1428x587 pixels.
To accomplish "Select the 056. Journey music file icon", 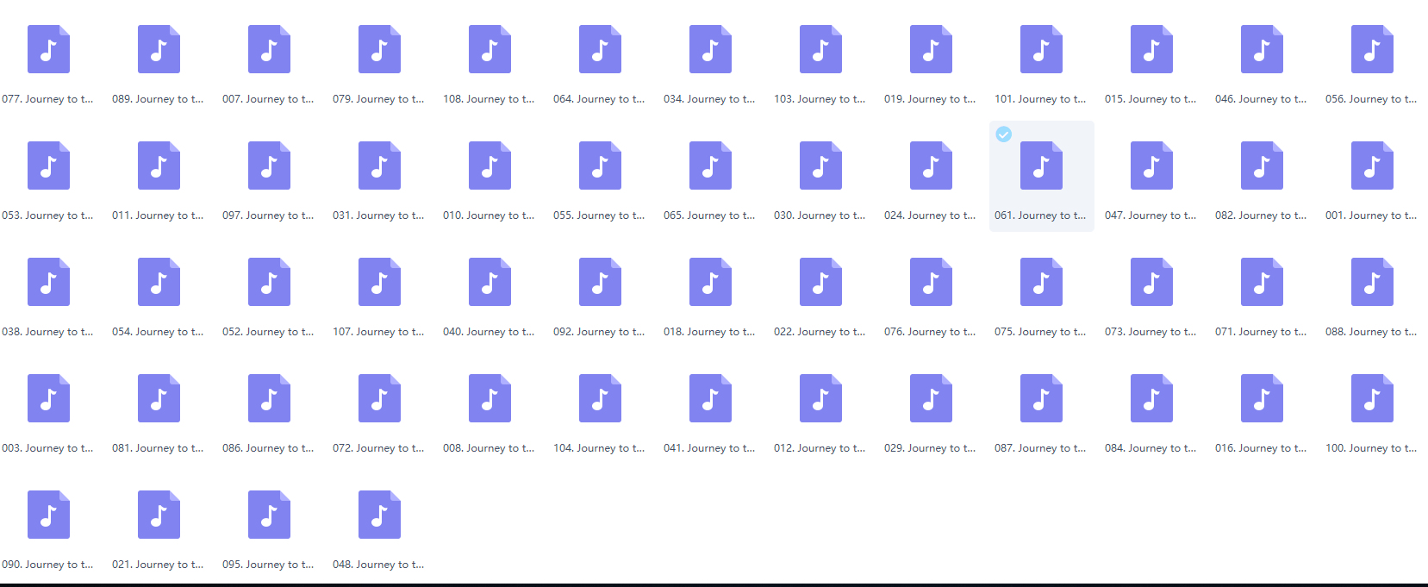I will click(x=1372, y=49).
